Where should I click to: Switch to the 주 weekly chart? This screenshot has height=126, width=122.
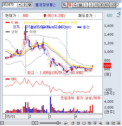75,5
